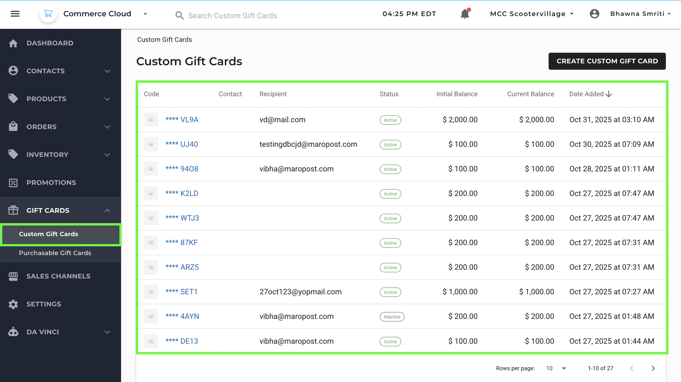The width and height of the screenshot is (681, 382).
Task: Open gift card ending WTJ3
Action: (182, 218)
